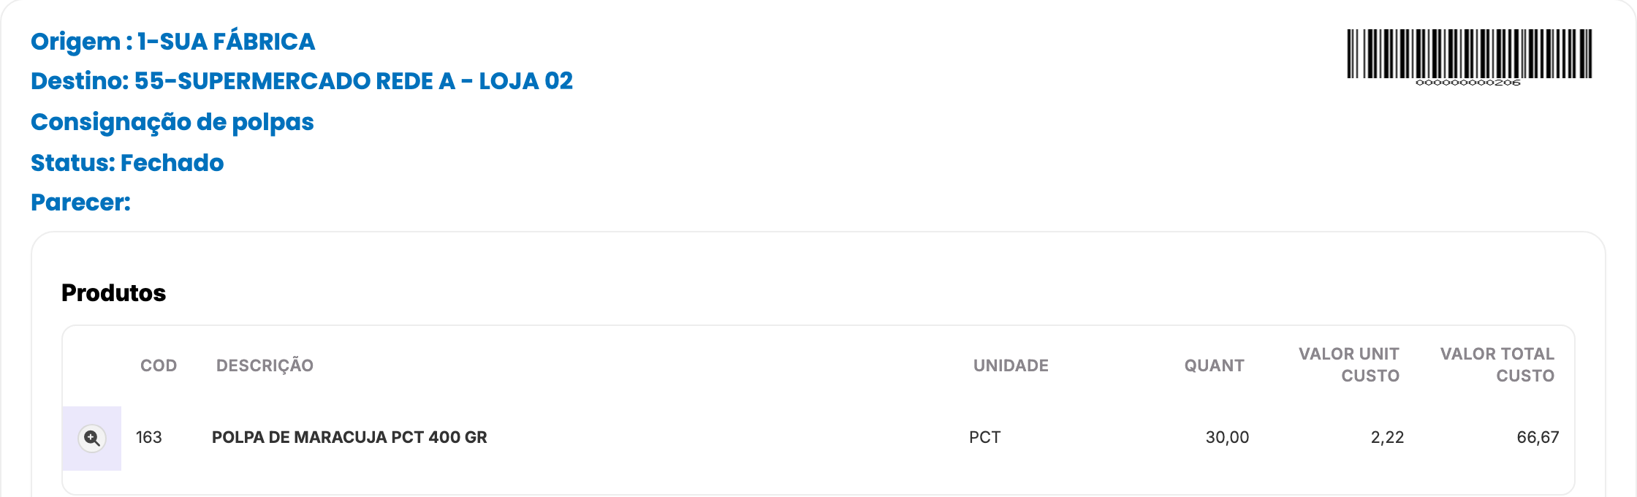This screenshot has width=1637, height=497.
Task: Click the Consignação de polpas title
Action: pos(172,122)
